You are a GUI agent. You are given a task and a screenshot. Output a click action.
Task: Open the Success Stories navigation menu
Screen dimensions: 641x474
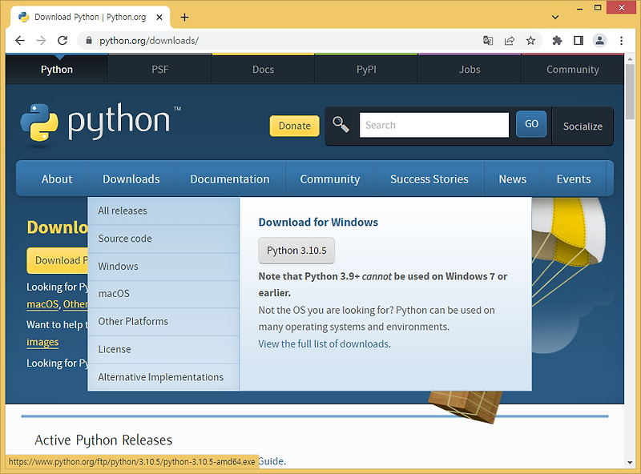429,179
